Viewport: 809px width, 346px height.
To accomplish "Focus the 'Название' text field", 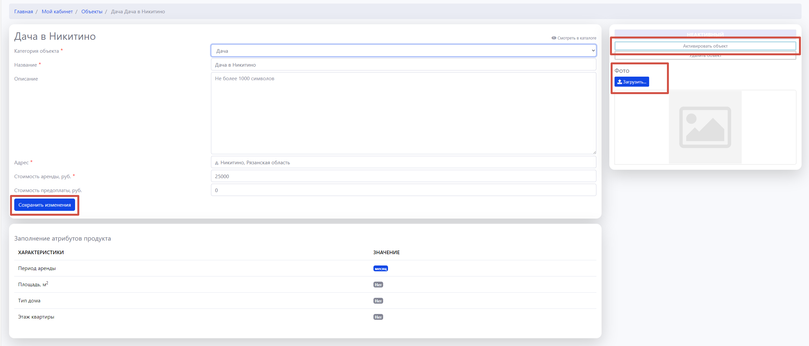I will point(403,65).
